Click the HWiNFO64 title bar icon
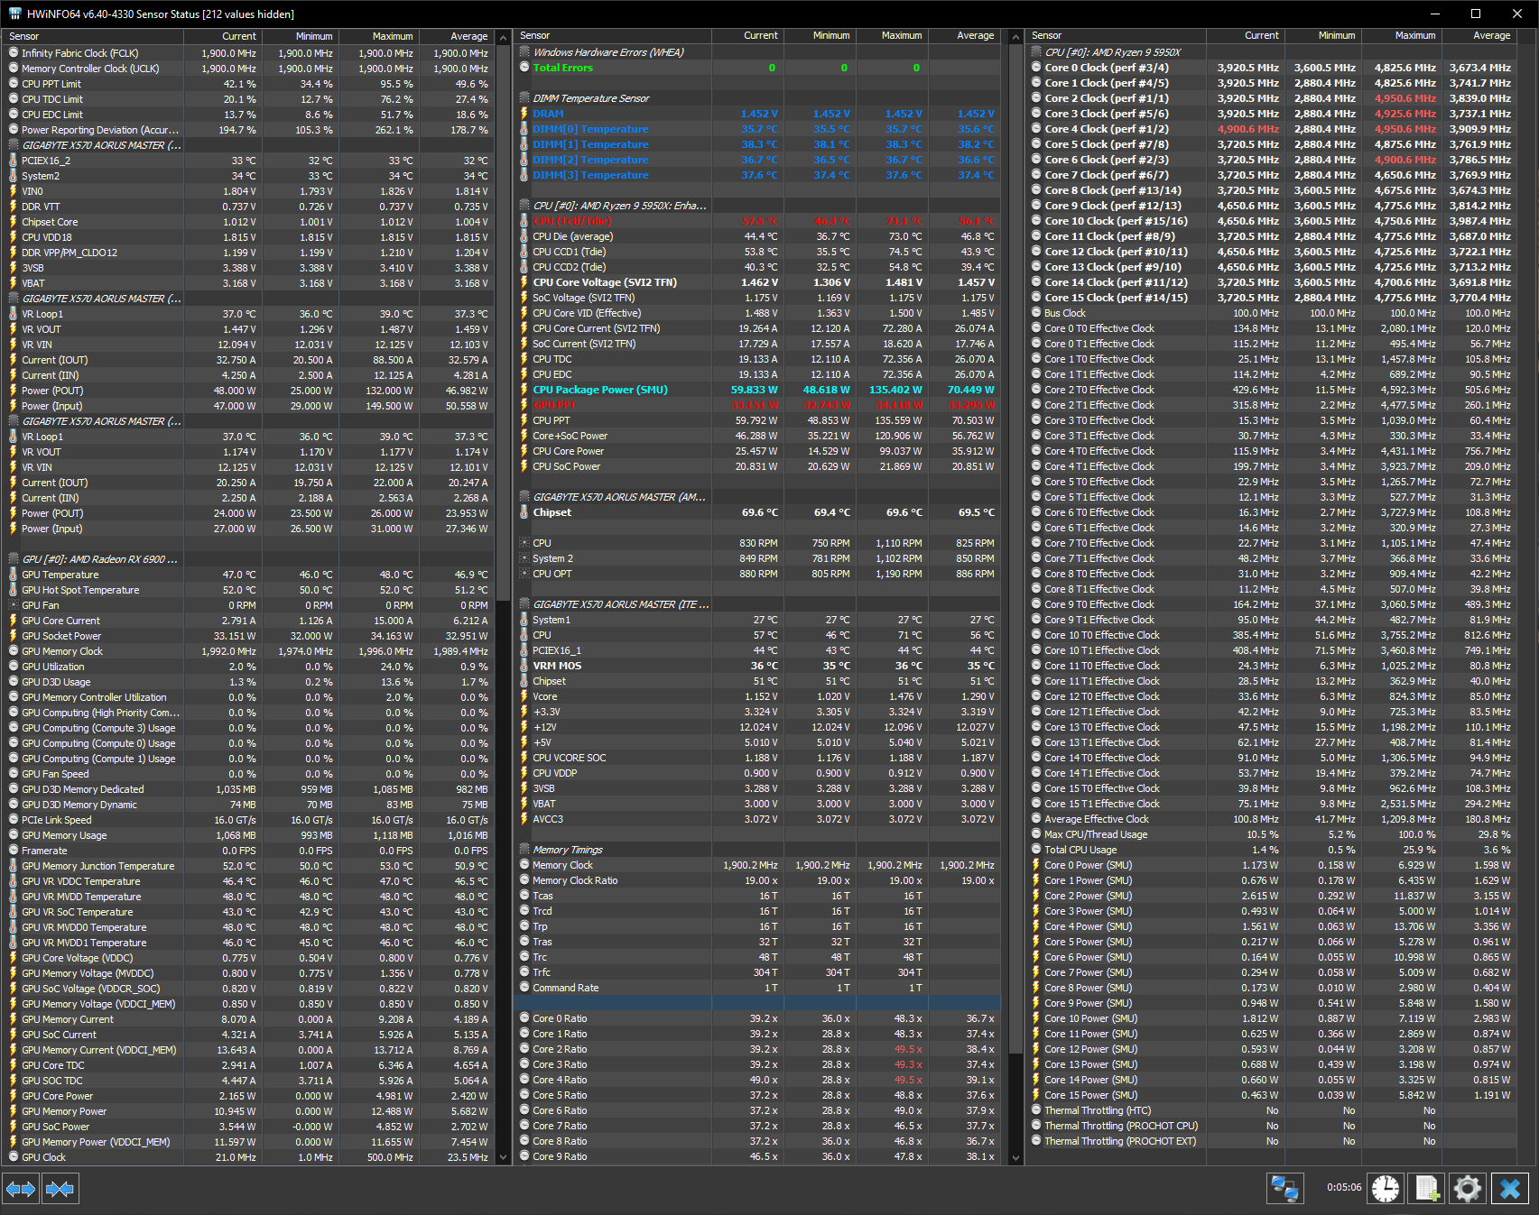This screenshot has height=1215, width=1539. point(13,14)
